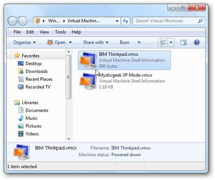Open the Tools menu

(x=60, y=32)
